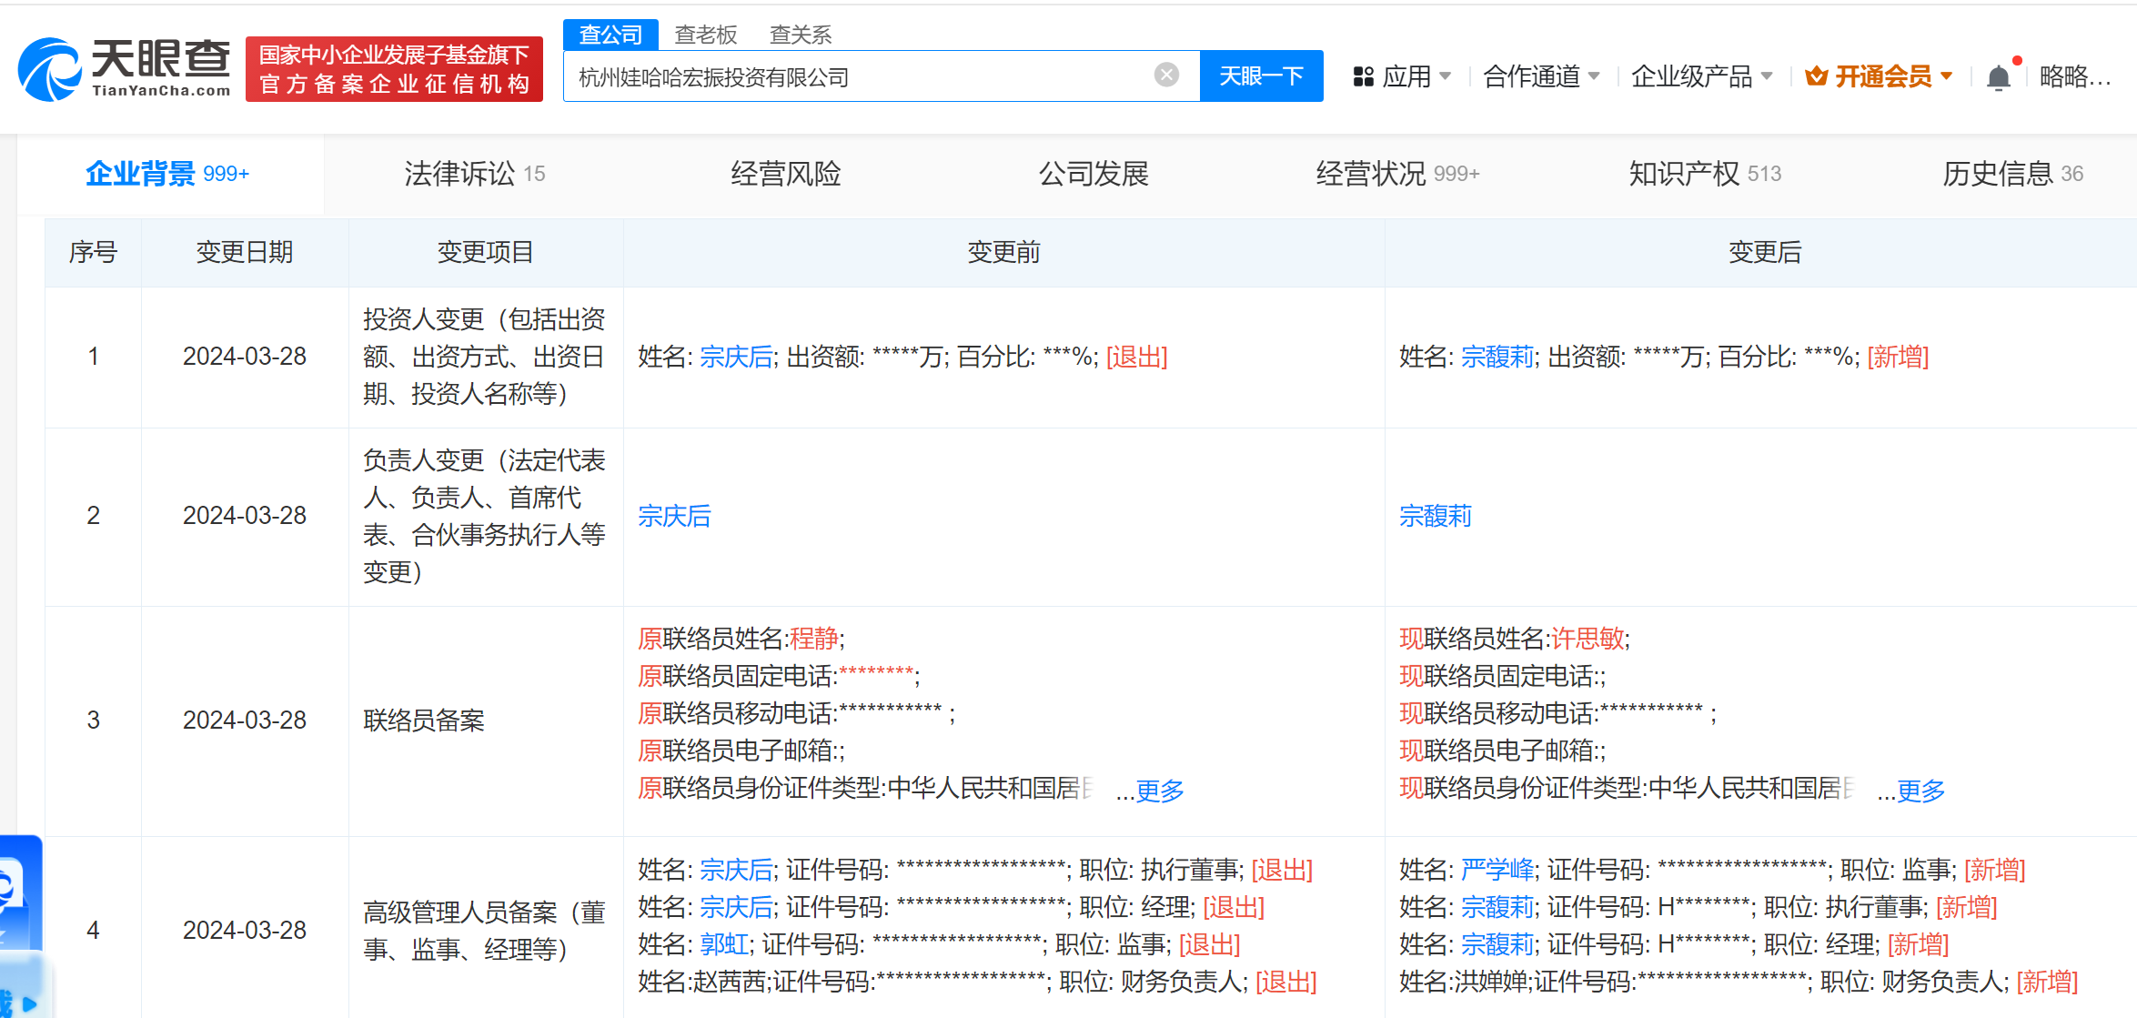Image resolution: width=2137 pixels, height=1018 pixels.
Task: Click the Tianyancha logo icon
Action: click(50, 70)
